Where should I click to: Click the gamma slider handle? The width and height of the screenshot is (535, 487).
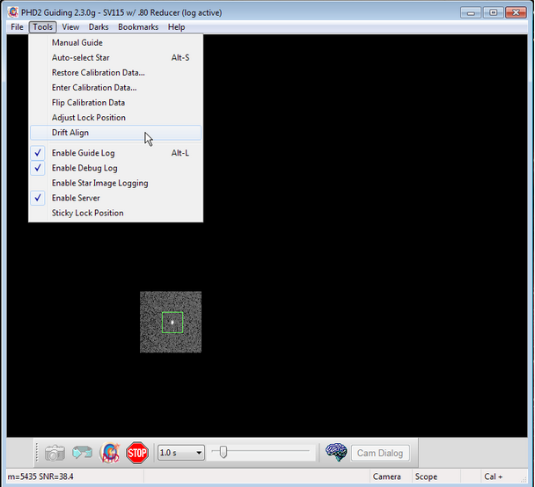tap(224, 452)
